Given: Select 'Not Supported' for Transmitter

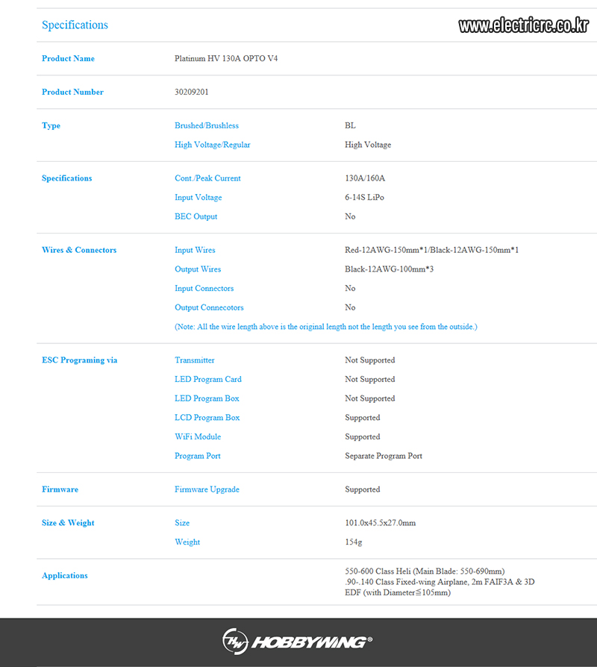Looking at the screenshot, I should (x=370, y=360).
